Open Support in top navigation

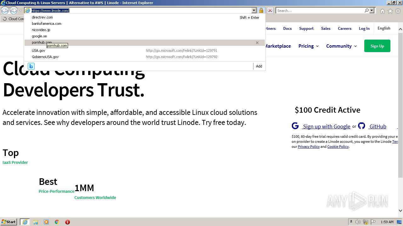(x=306, y=29)
